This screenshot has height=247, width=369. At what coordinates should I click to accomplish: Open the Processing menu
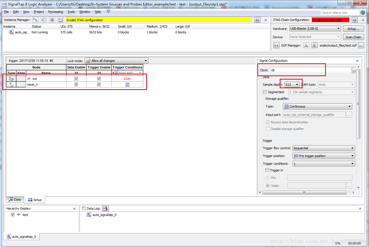pos(55,12)
